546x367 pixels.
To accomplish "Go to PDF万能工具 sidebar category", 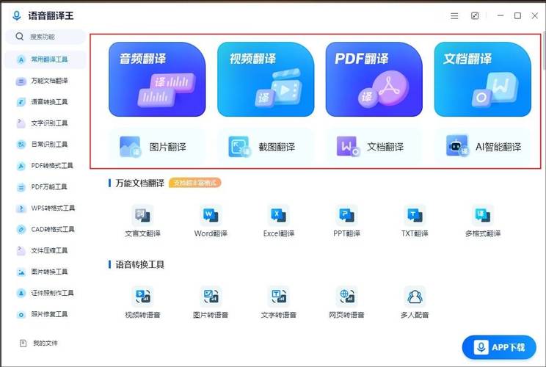I will [x=45, y=187].
